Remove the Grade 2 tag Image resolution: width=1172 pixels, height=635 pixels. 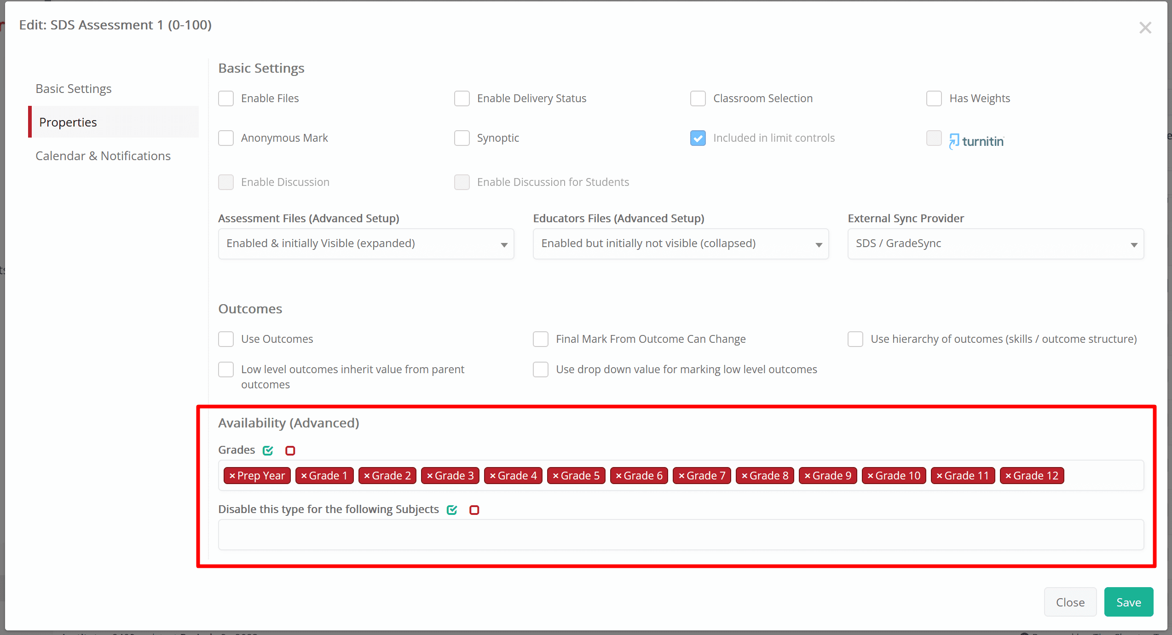(x=367, y=476)
